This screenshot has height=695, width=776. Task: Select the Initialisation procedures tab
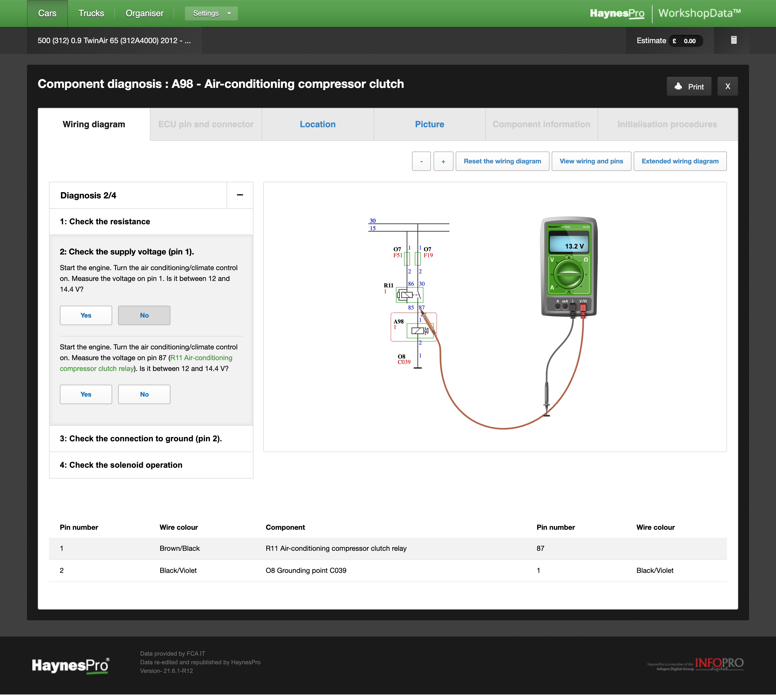(x=667, y=124)
